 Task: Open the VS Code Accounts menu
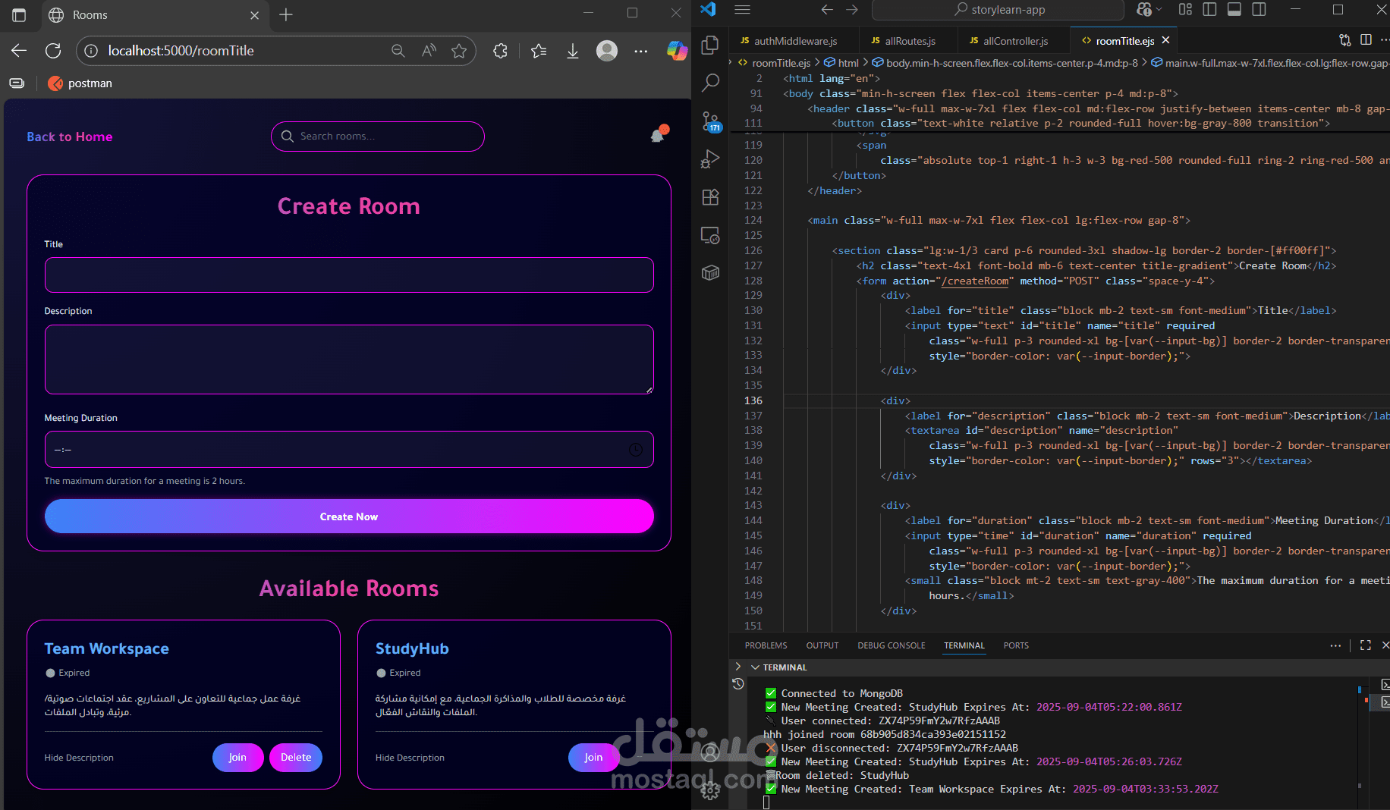(x=710, y=753)
